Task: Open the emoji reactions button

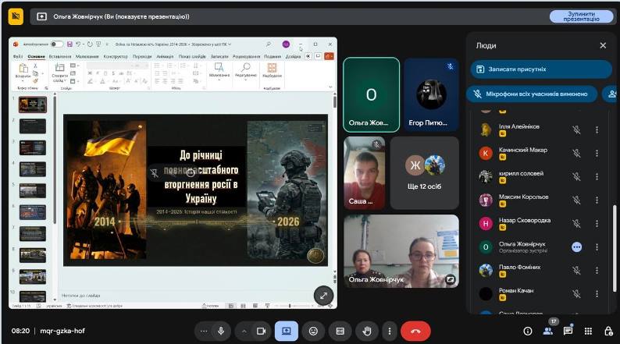Action: (313, 331)
